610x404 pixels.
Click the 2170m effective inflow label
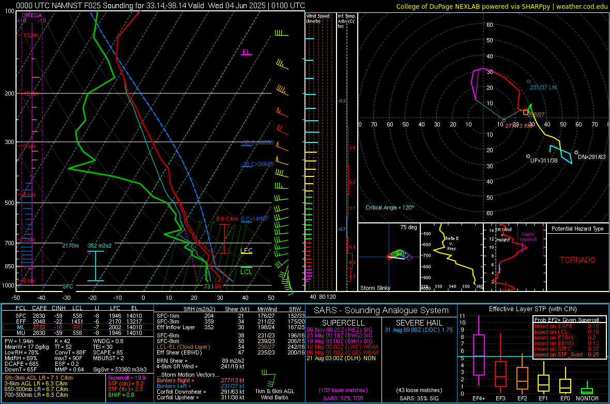pos(70,246)
